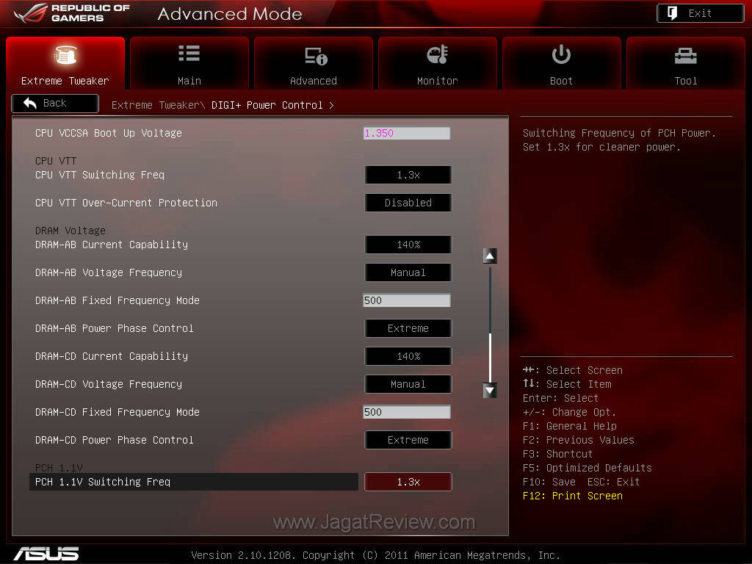Click the Boot tab power icon
This screenshot has width=752, height=564.
point(561,54)
